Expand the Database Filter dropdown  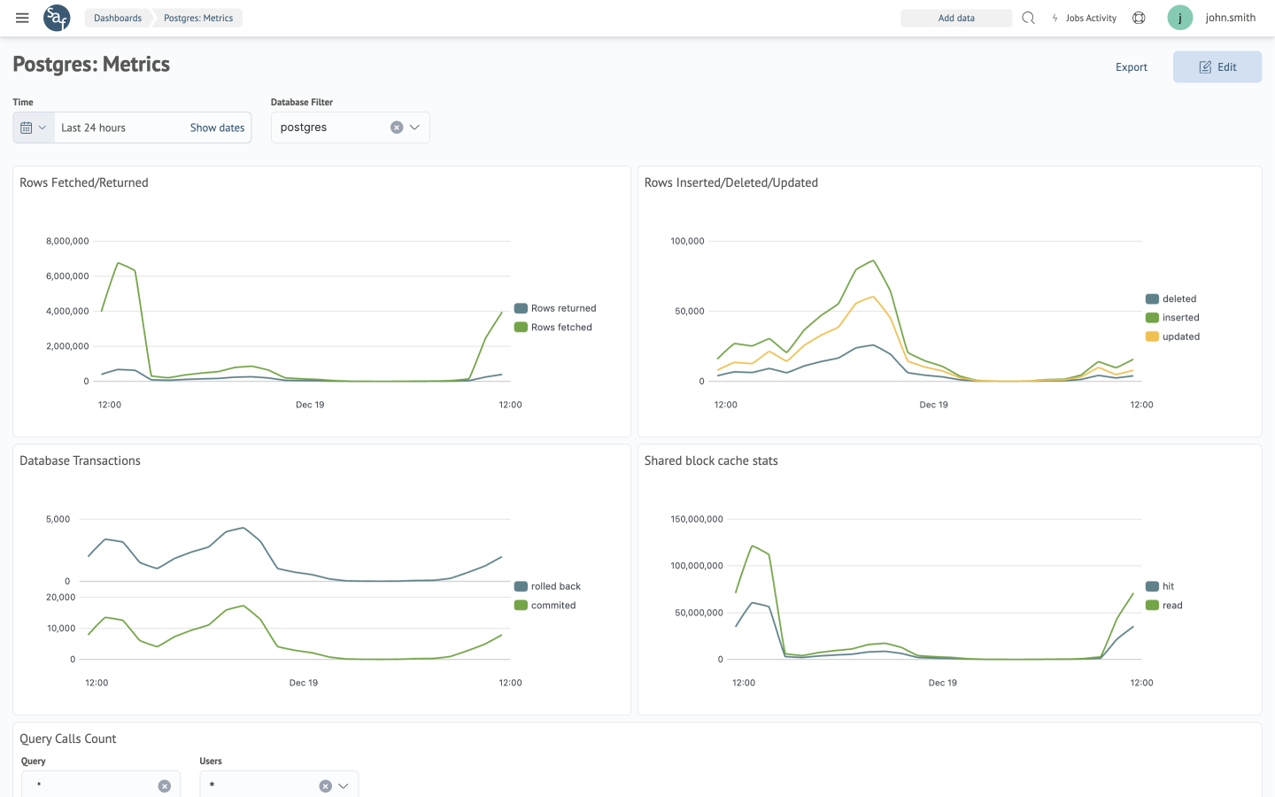click(414, 128)
